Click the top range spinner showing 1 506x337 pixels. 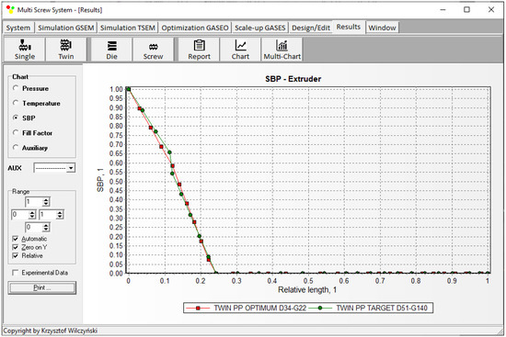[38, 202]
